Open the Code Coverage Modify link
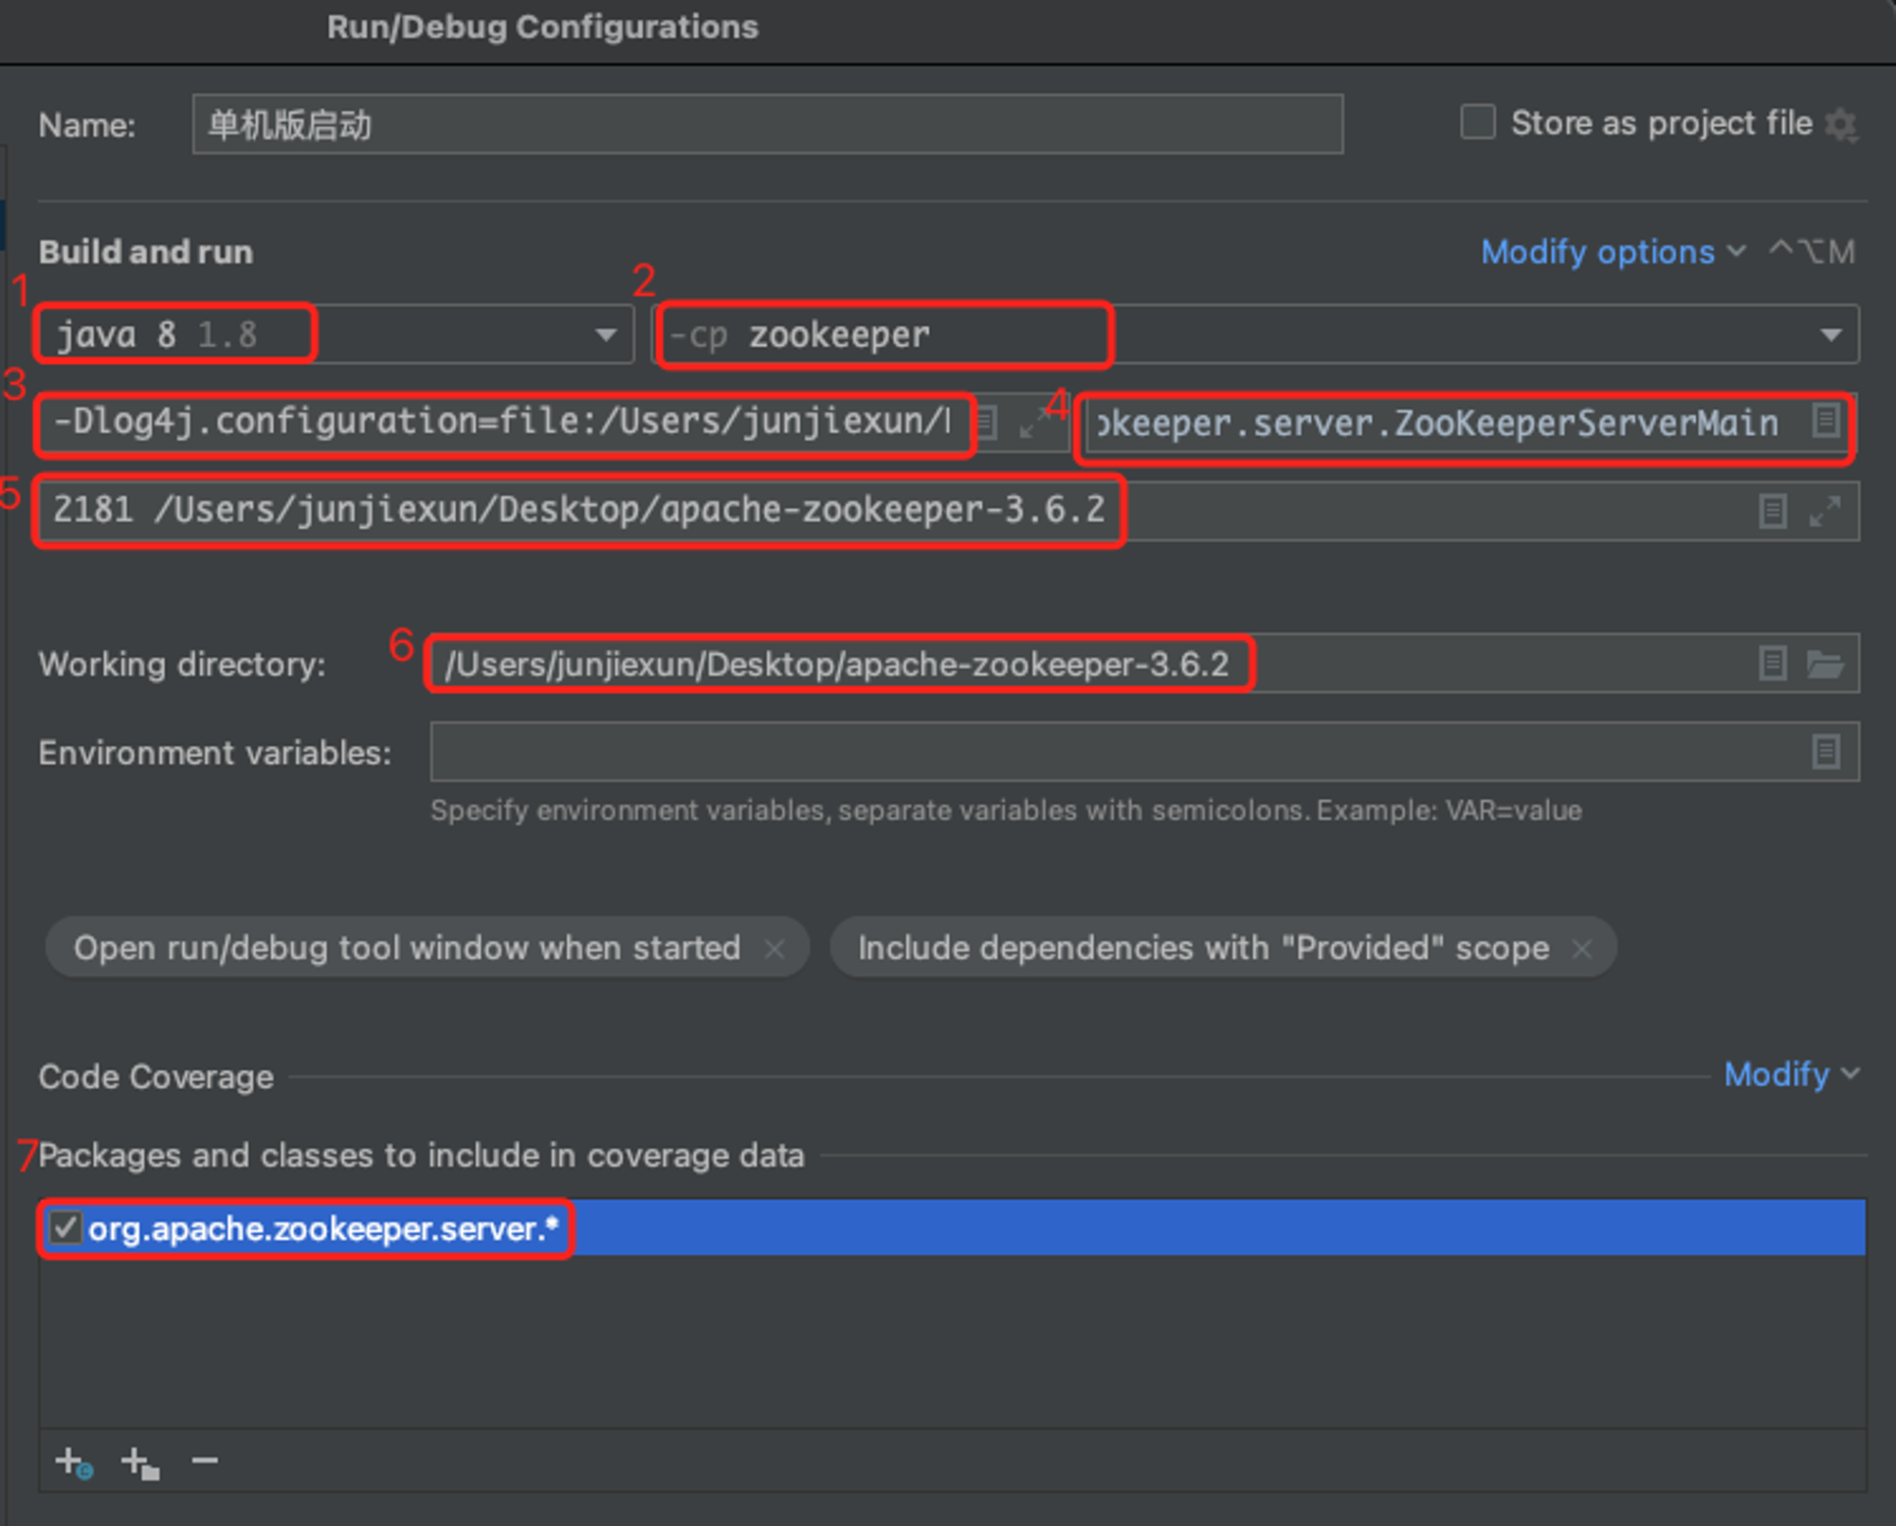Viewport: 1896px width, 1526px height. 1791,1075
